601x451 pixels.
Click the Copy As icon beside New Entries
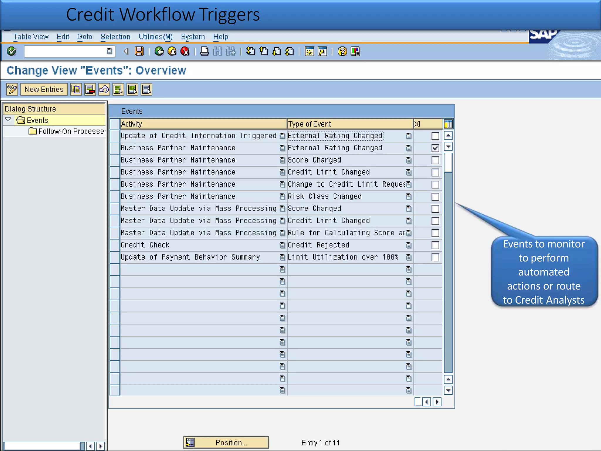click(76, 89)
